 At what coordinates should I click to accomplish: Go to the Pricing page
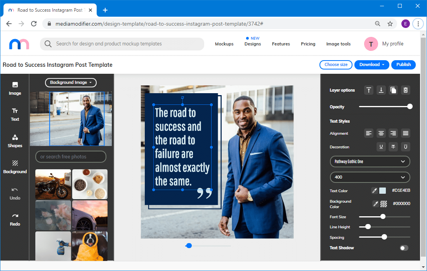coord(308,44)
